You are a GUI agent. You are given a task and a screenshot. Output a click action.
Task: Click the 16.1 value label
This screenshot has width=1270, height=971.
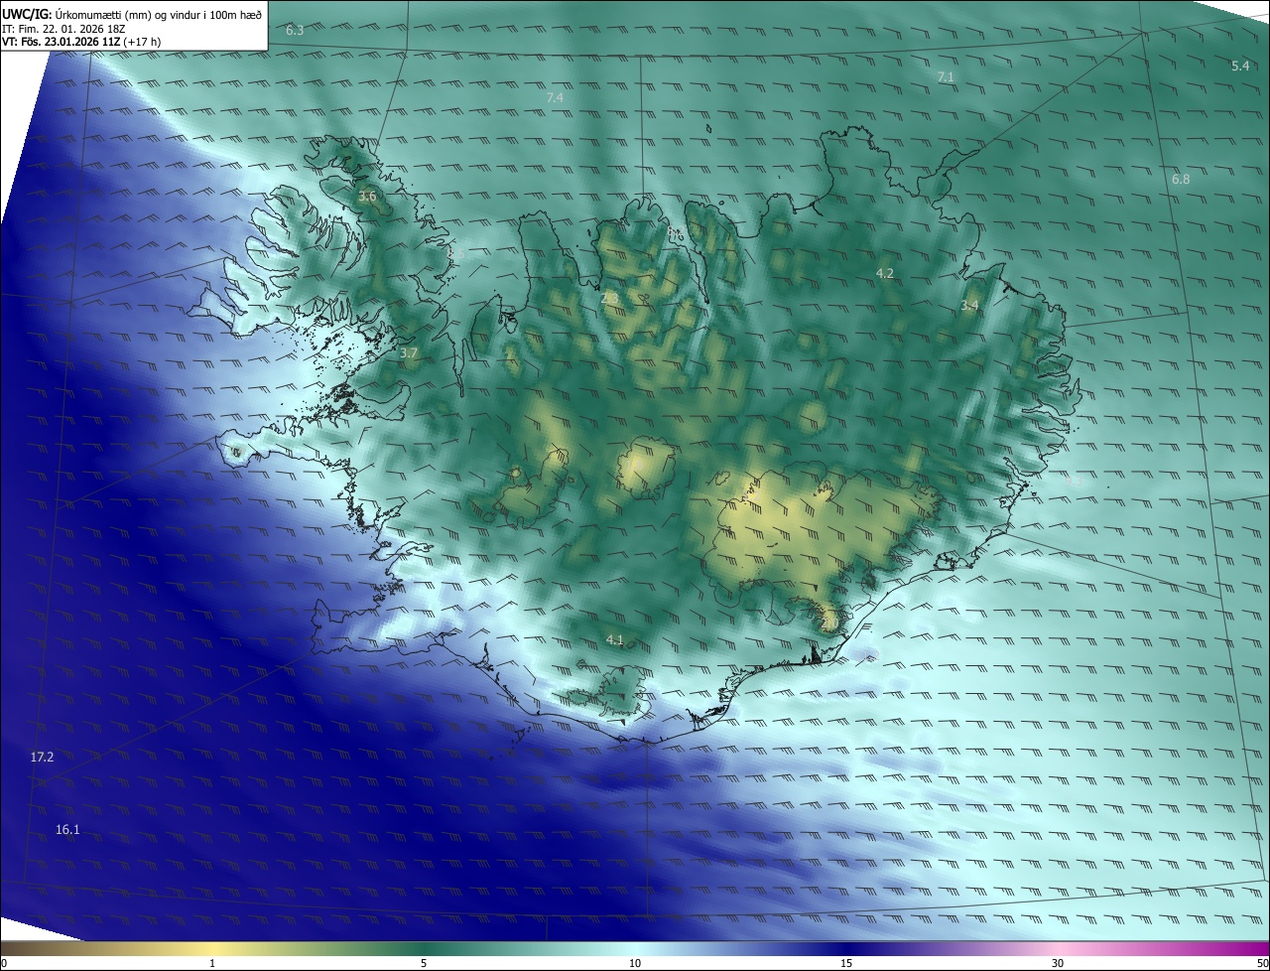coord(67,829)
